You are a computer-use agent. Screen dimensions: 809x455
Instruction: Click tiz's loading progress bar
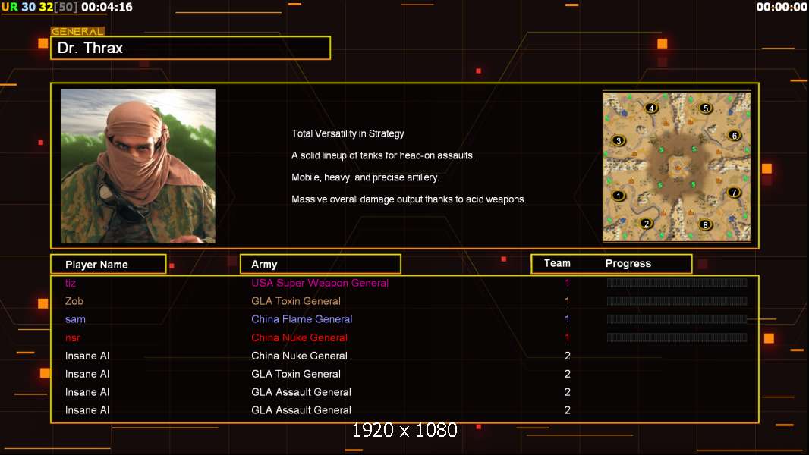coord(677,282)
